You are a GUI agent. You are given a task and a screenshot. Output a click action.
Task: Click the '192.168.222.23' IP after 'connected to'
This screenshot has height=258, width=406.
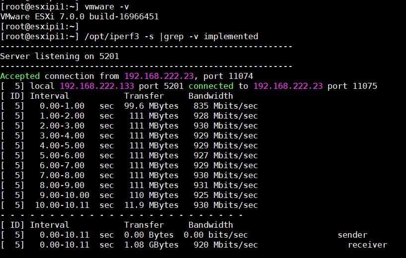tap(288, 86)
